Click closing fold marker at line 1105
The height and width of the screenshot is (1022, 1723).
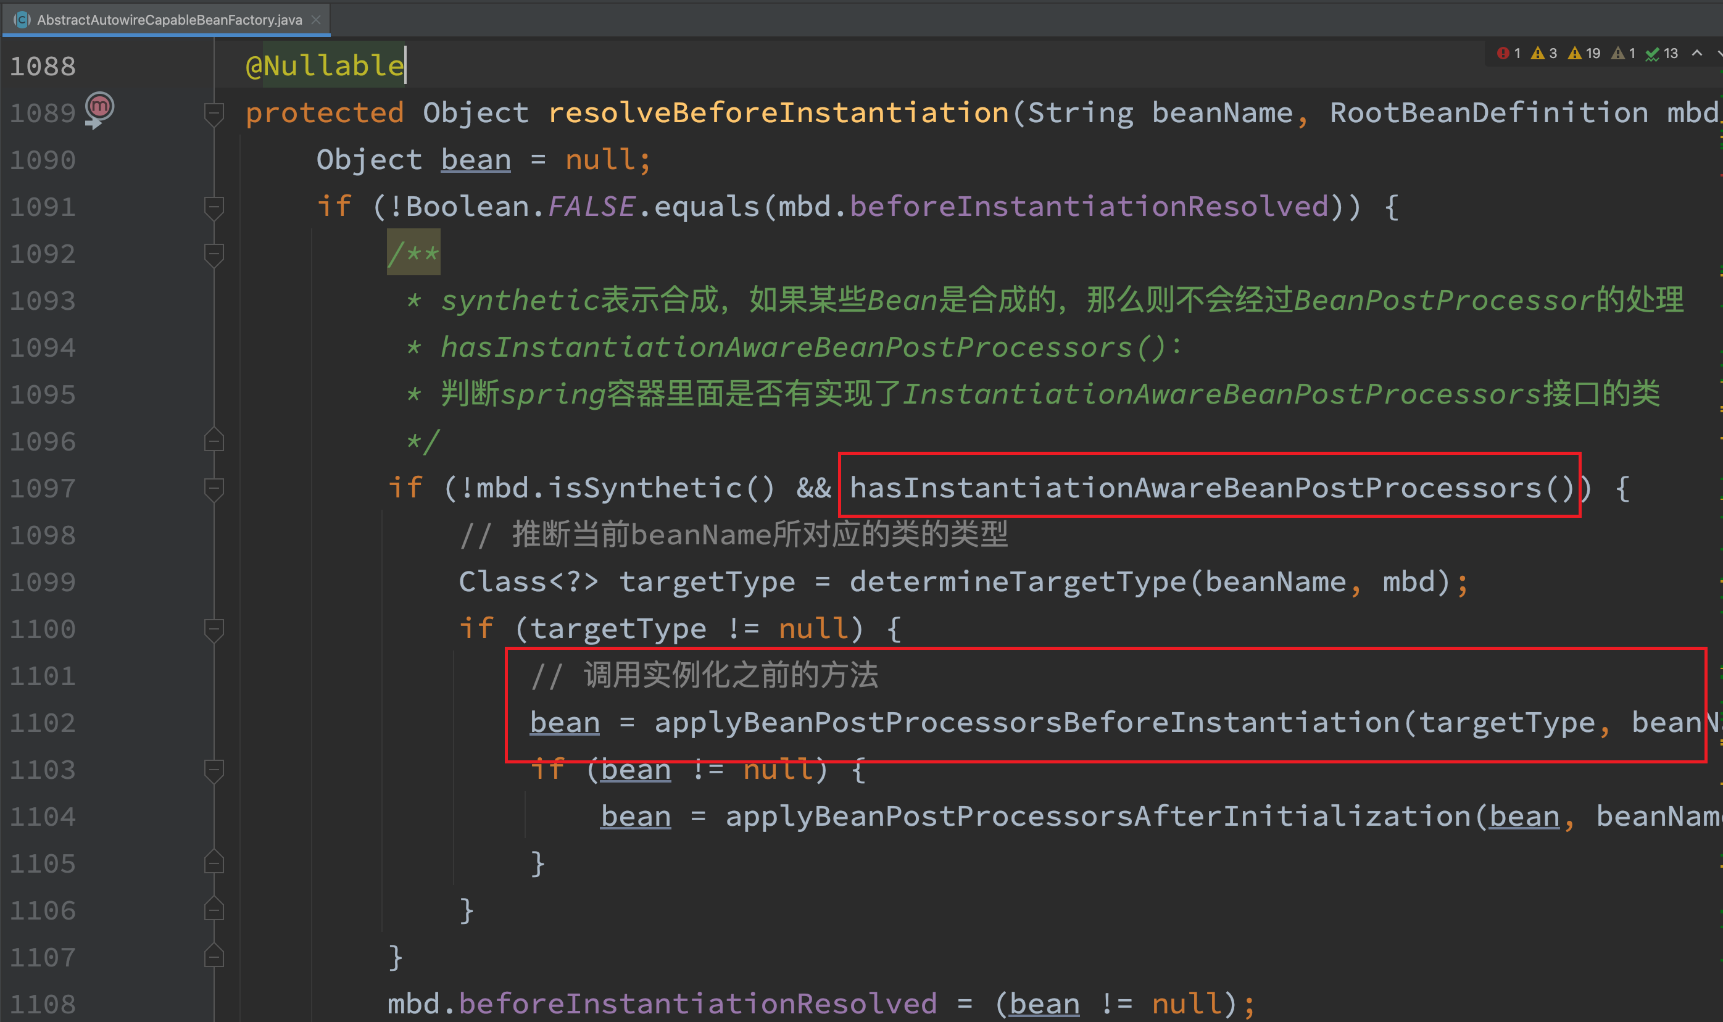click(214, 862)
